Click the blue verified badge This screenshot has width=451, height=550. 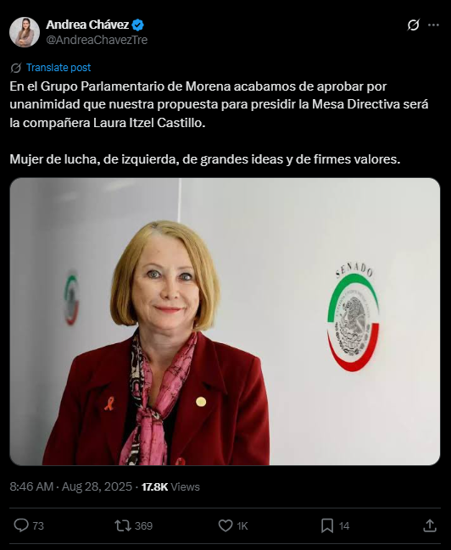point(137,25)
